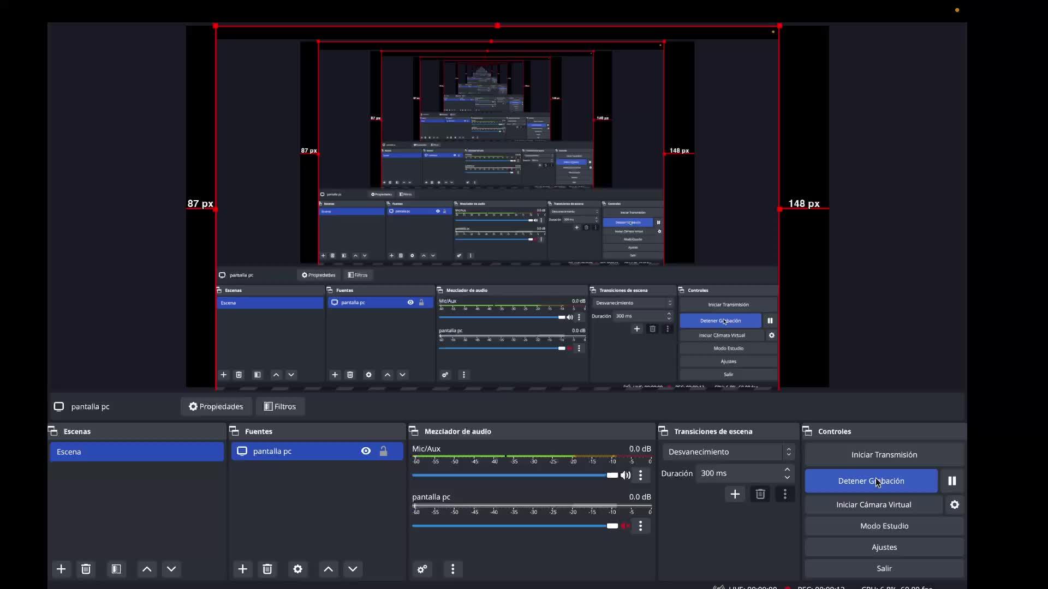Delete selected source with trash icon
Screen dimensions: 1048x589
267,569
